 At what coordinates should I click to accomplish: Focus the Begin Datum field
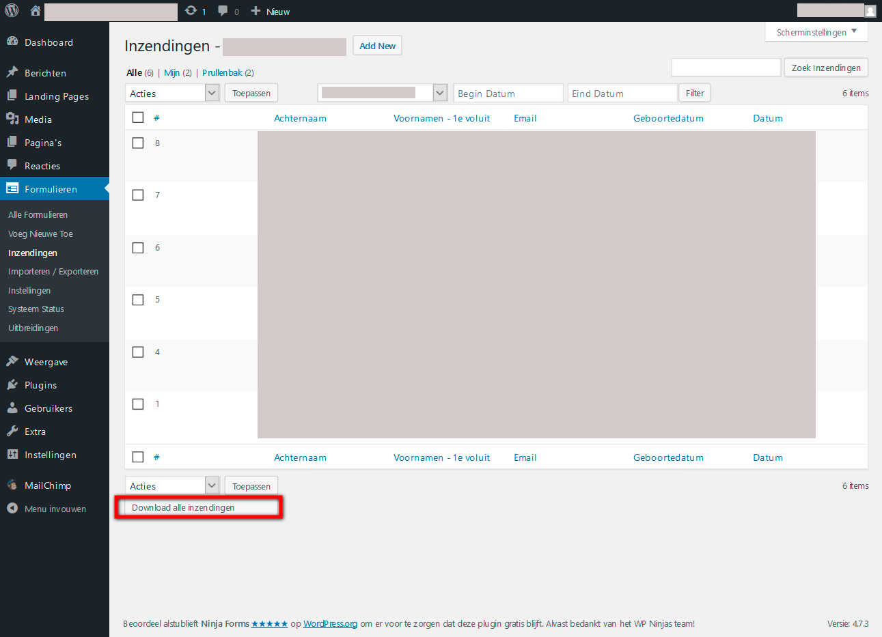tap(508, 93)
